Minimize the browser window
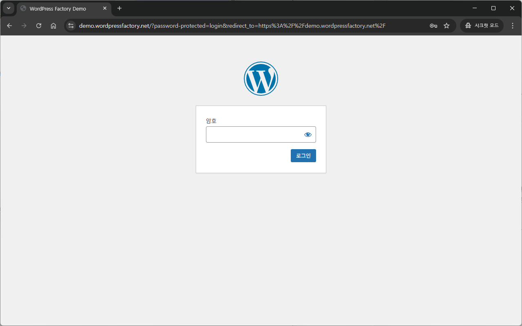This screenshot has width=522, height=326. coord(475,8)
